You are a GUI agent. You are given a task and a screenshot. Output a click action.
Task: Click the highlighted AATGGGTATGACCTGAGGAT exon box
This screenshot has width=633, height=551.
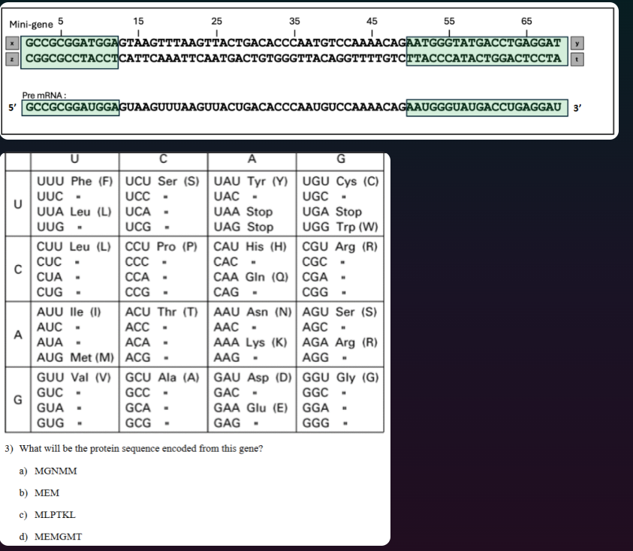click(485, 44)
